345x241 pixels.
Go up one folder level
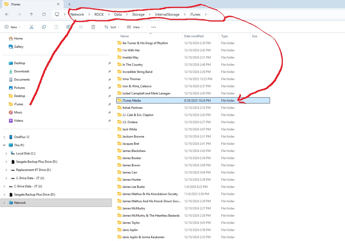[31, 14]
